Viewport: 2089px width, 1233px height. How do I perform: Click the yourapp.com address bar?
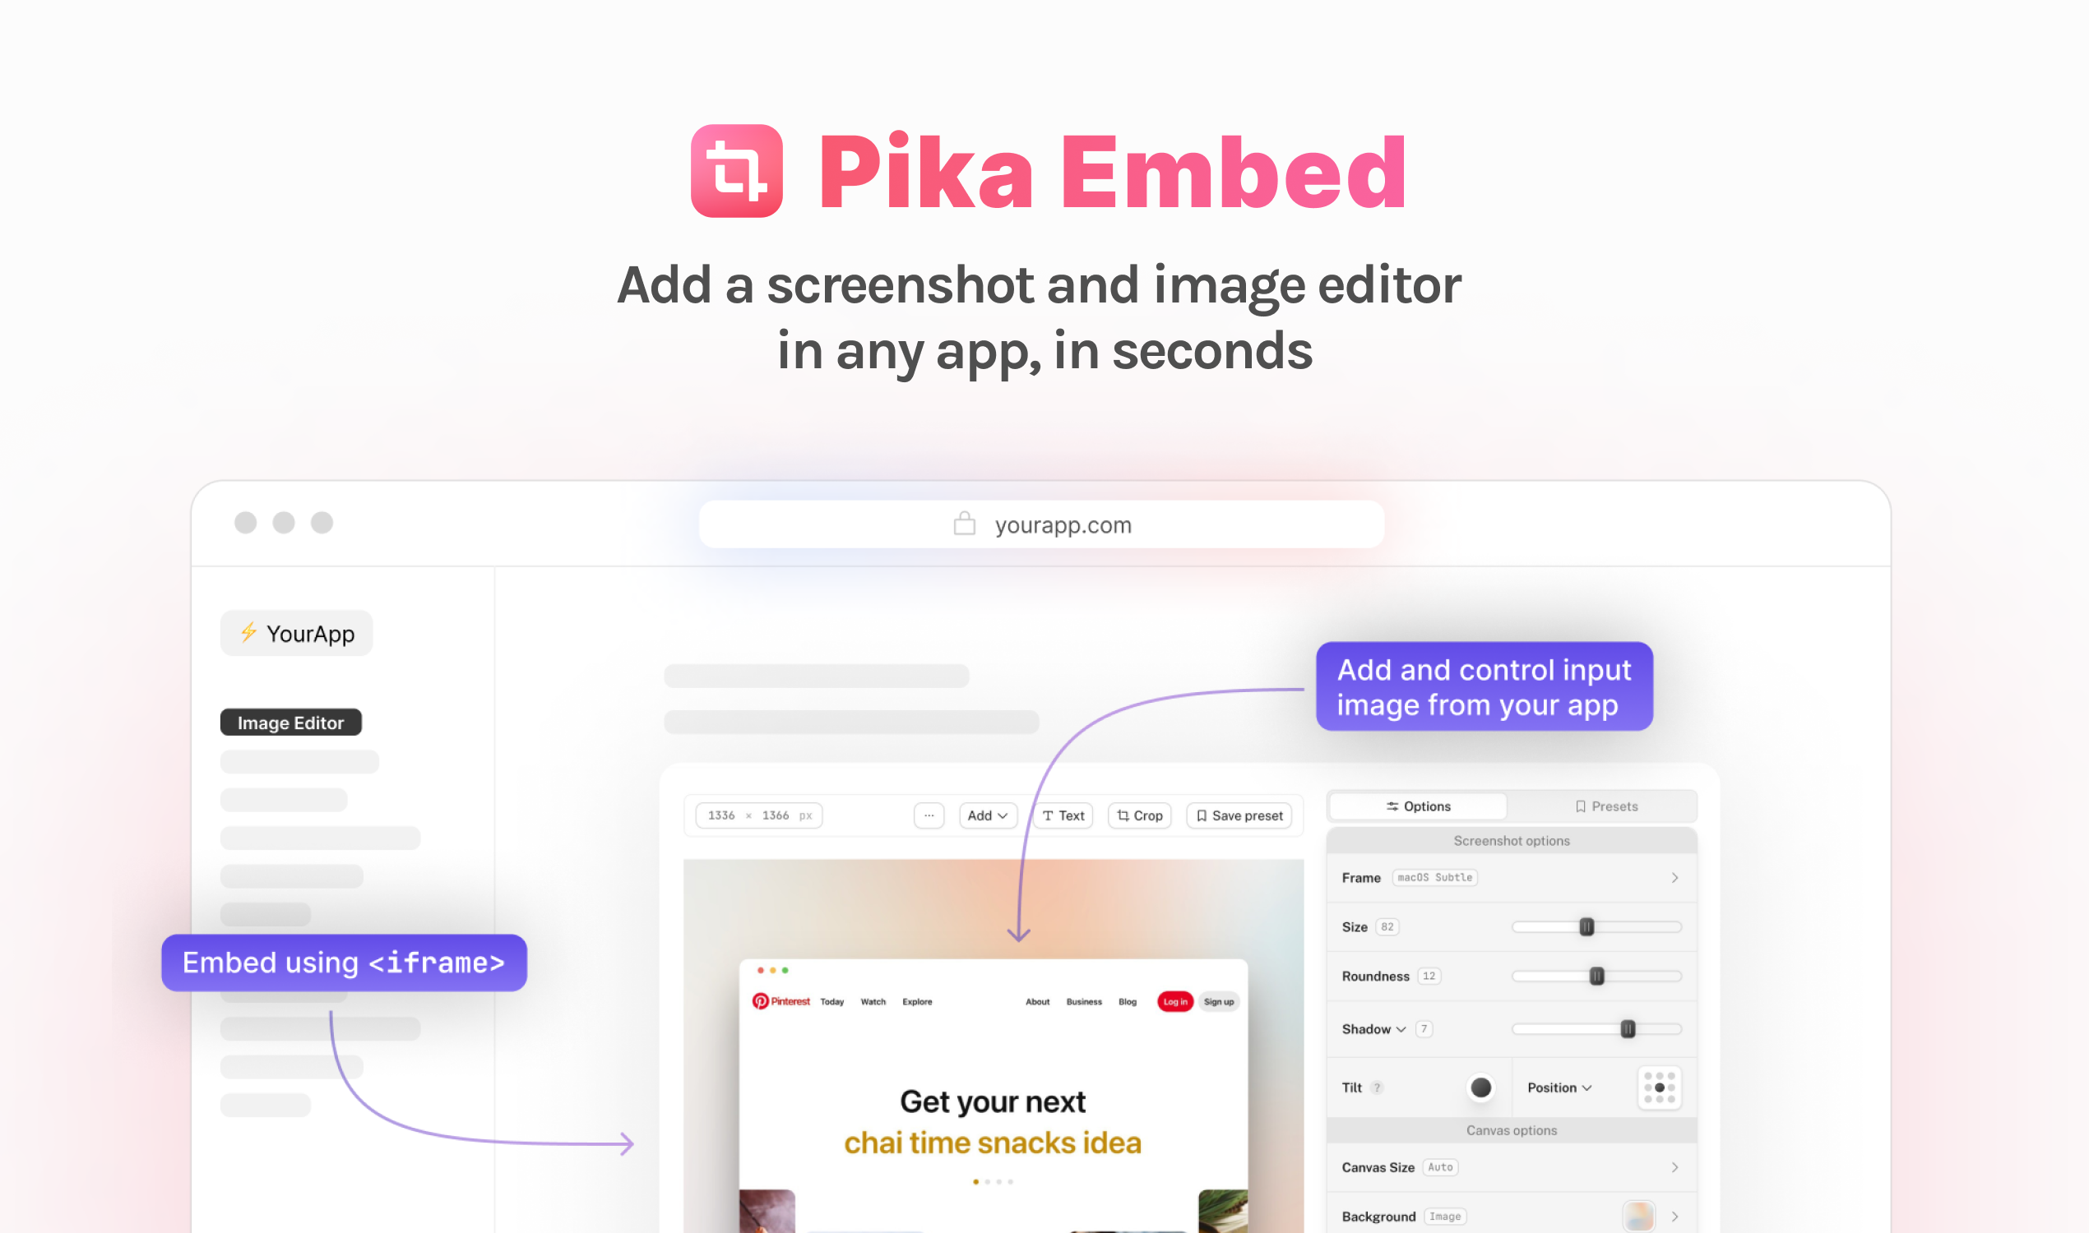coord(1044,525)
